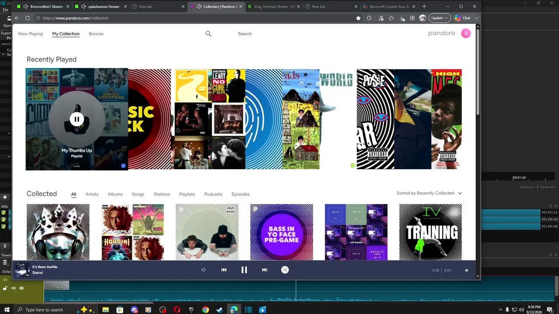
Task: Open the Windows Start menu
Action: [x=7, y=310]
